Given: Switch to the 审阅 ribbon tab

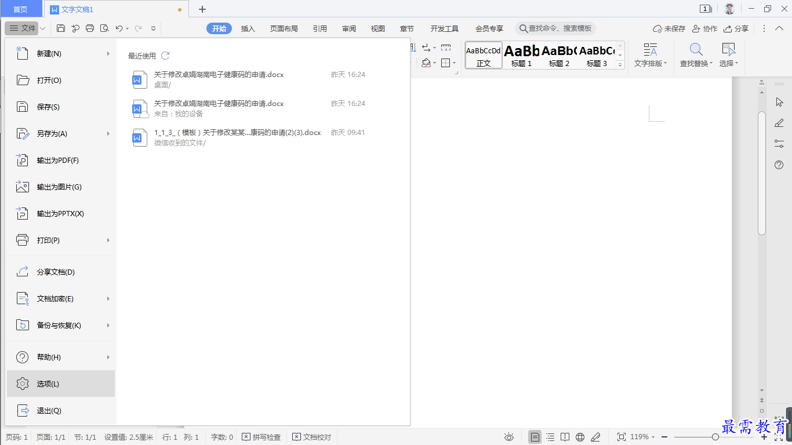Looking at the screenshot, I should coord(349,28).
